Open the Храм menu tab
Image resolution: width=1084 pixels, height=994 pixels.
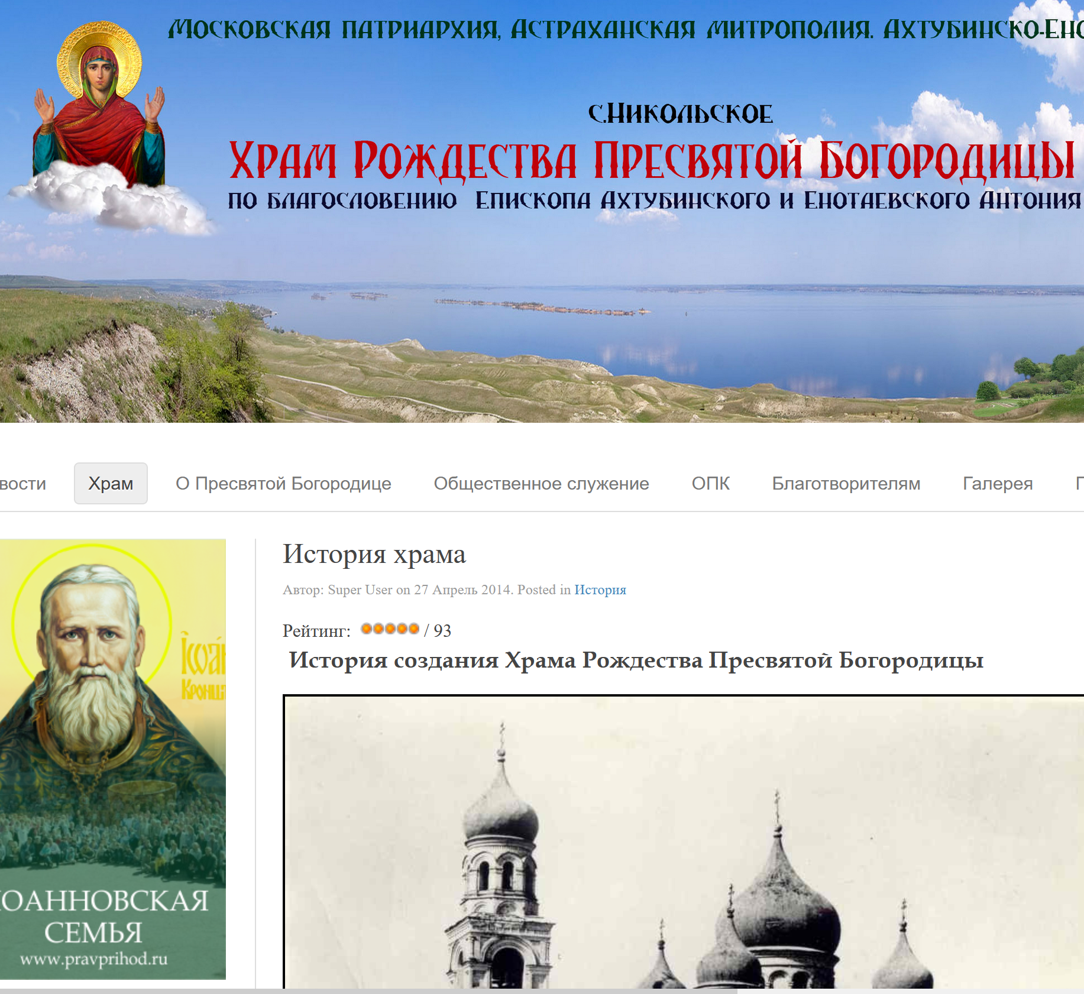pos(111,483)
